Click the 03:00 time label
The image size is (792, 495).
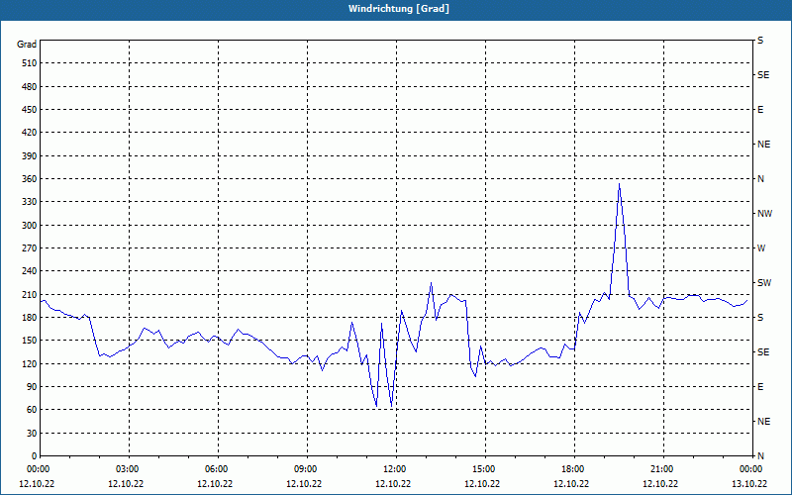pos(129,469)
